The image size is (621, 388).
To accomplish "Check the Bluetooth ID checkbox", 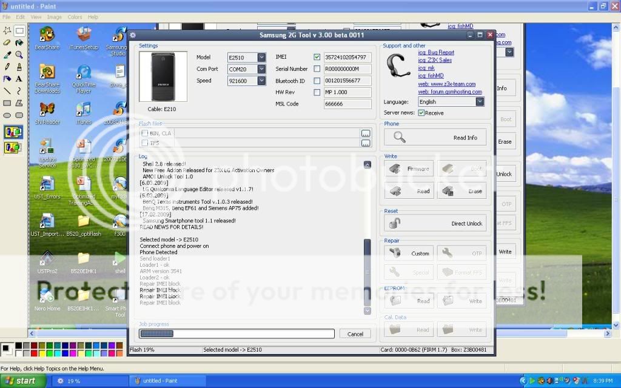I will pyautogui.click(x=317, y=81).
